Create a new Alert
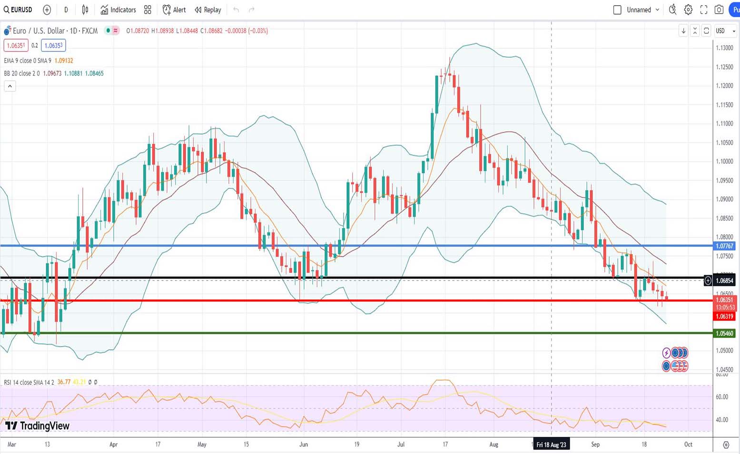The height and width of the screenshot is (454, 740). [174, 10]
